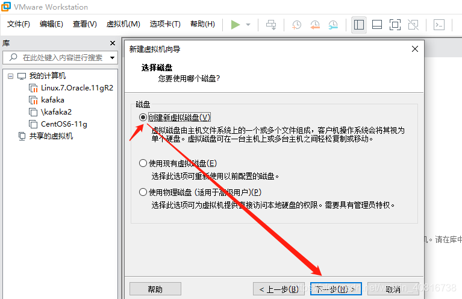Open the 帮助(H) menu
The height and width of the screenshot is (299, 462).
tap(203, 24)
